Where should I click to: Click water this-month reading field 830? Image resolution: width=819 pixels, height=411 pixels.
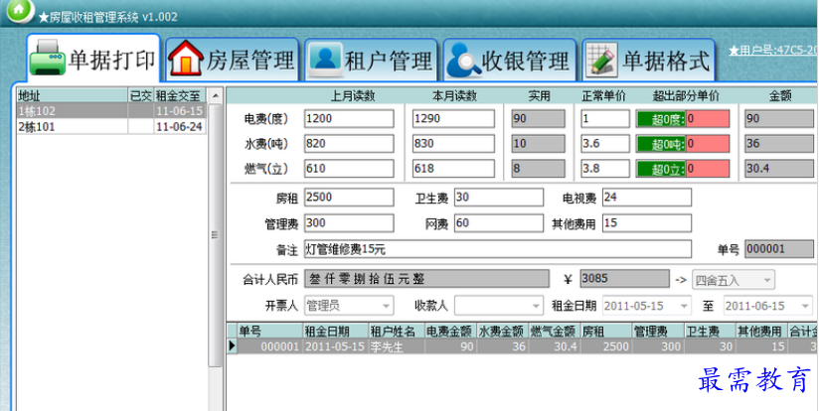pyautogui.click(x=453, y=143)
